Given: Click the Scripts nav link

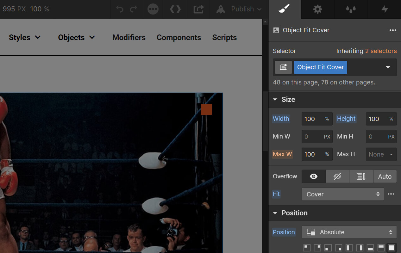Looking at the screenshot, I should pos(224,37).
